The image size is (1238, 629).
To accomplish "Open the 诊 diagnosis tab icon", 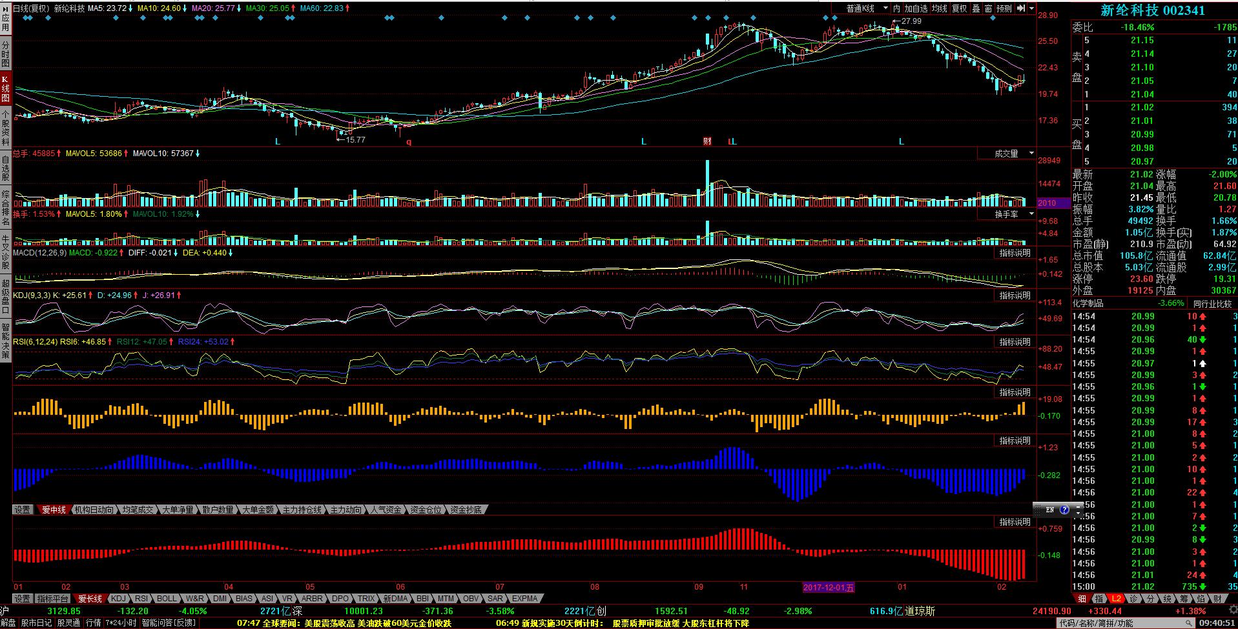I will (1133, 599).
